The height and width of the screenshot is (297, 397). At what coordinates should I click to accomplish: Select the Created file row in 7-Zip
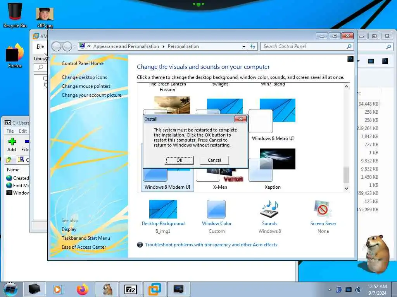click(x=17, y=178)
